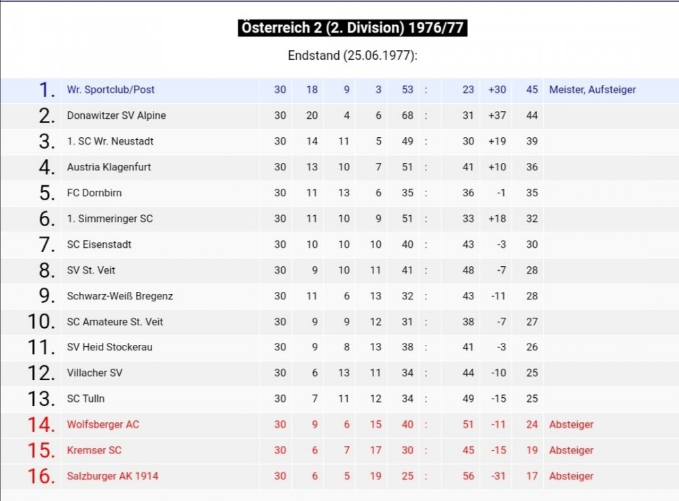Select the Villacher SV entry
This screenshot has width=679, height=501.
(94, 373)
